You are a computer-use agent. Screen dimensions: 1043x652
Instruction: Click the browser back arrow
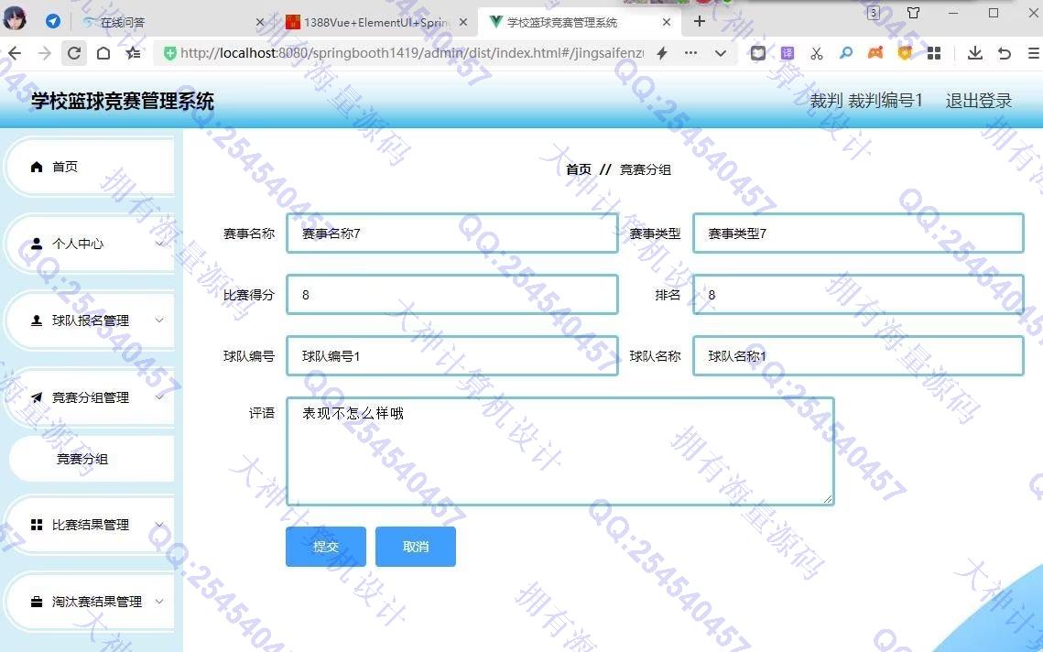tap(14, 53)
